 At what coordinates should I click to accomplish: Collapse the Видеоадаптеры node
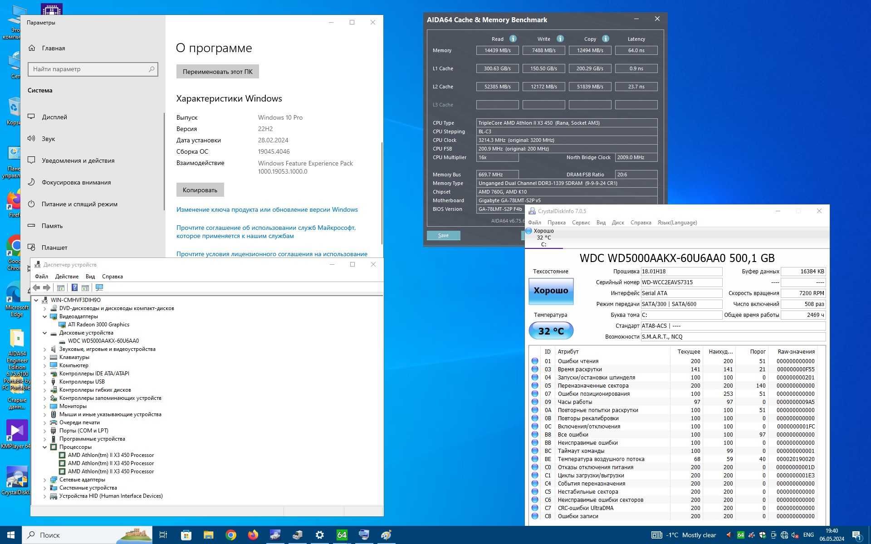pos(45,316)
